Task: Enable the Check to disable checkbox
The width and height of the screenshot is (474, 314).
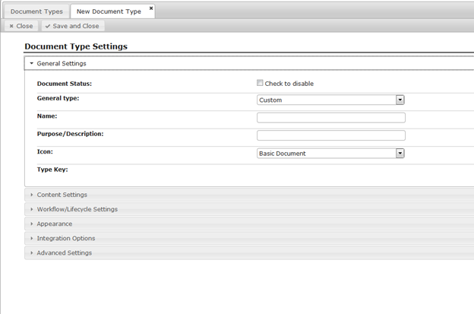Action: (260, 83)
